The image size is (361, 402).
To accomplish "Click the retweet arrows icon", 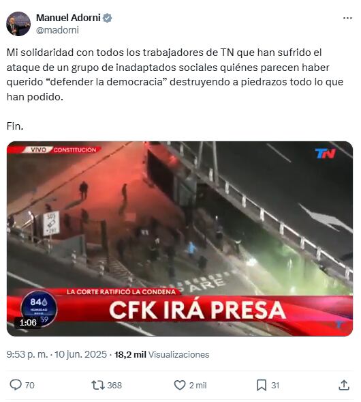I will 98,385.
